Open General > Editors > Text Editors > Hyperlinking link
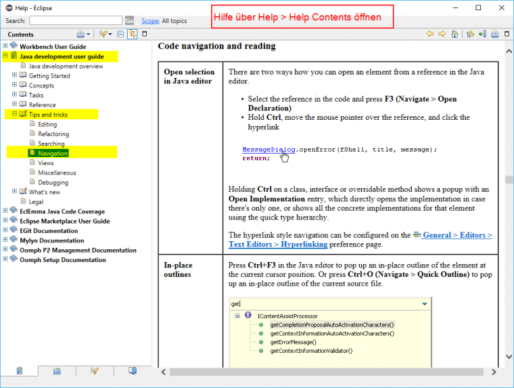 [360, 240]
